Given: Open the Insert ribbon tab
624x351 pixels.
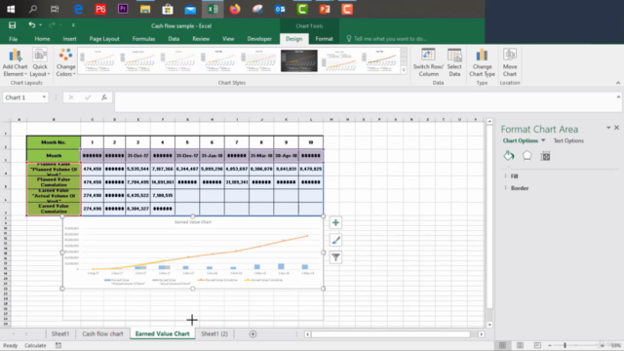Looking at the screenshot, I should pos(69,39).
